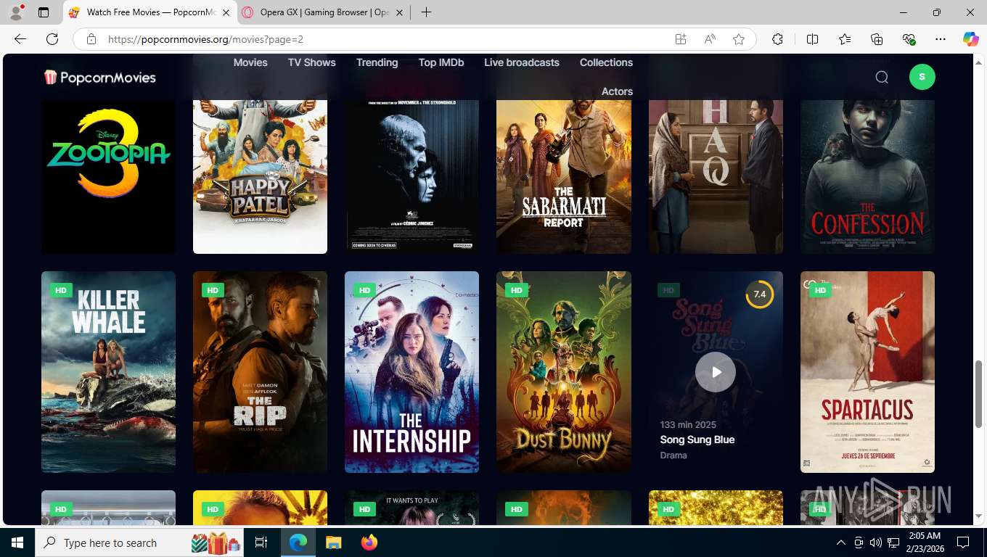This screenshot has width=987, height=557.
Task: Click the HD badge on Killer Whale
Action: (x=61, y=290)
